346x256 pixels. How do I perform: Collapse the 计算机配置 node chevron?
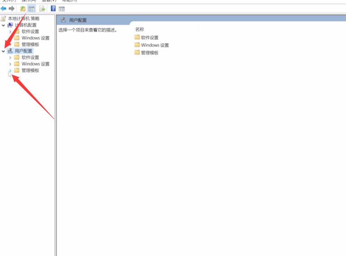[3, 25]
